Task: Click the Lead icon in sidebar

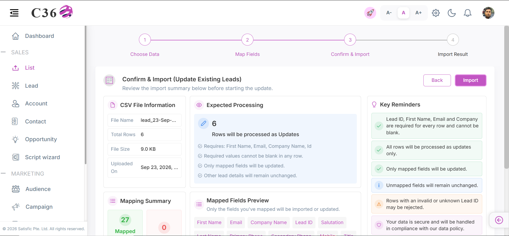Action: tap(16, 86)
